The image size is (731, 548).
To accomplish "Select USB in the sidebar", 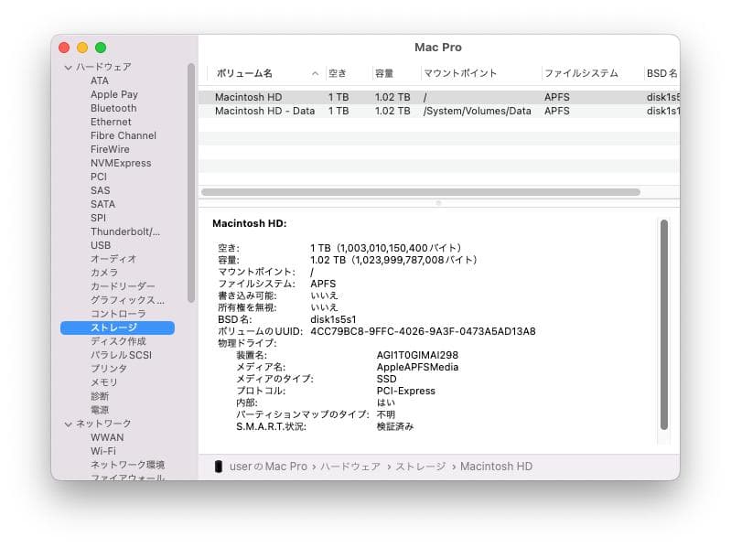I will [x=101, y=245].
